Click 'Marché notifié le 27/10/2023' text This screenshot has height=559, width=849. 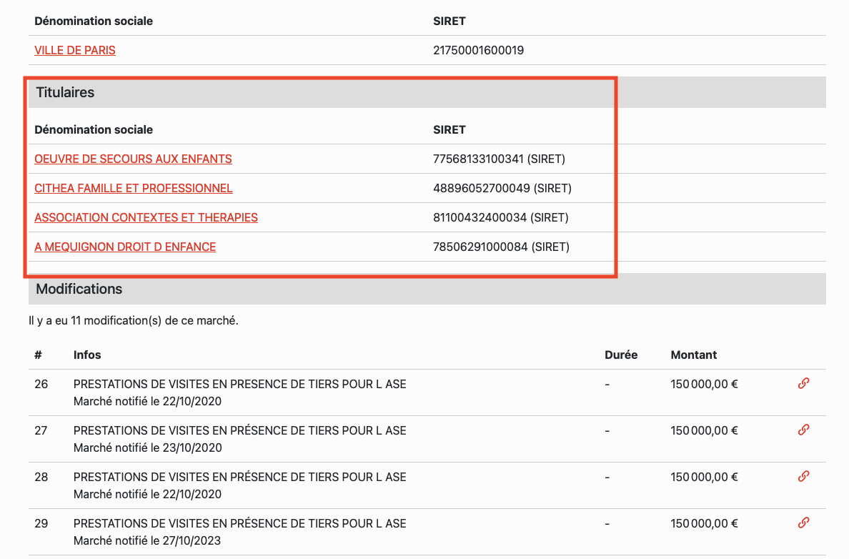coord(147,540)
